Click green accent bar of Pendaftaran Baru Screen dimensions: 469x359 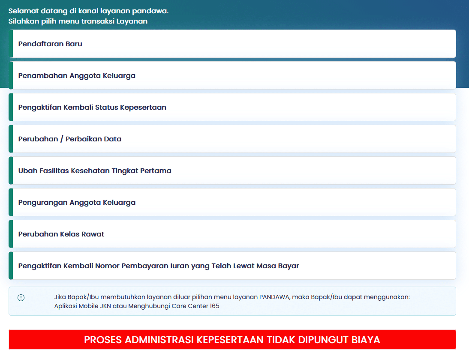pos(11,44)
